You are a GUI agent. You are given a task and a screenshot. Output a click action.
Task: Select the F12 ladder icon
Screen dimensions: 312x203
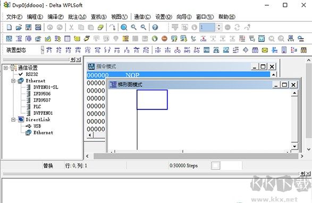click(x=146, y=50)
